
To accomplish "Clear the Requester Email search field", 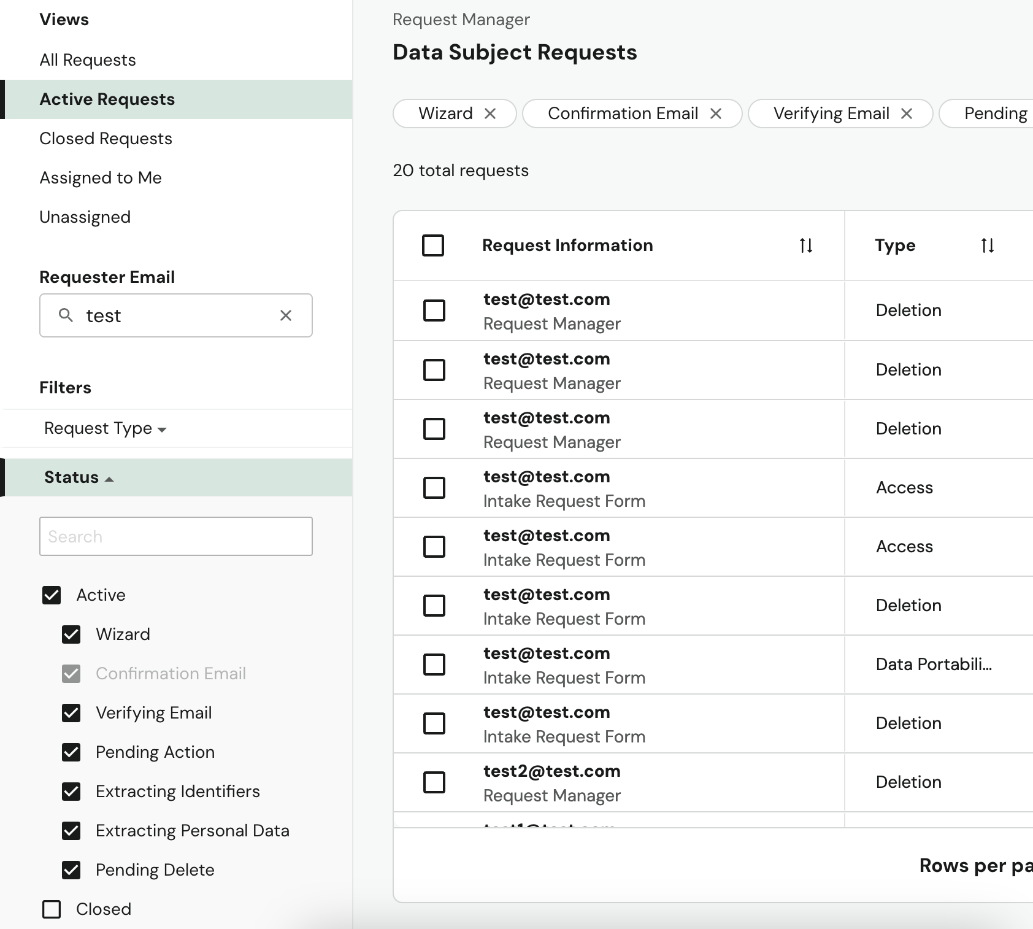I will (286, 315).
